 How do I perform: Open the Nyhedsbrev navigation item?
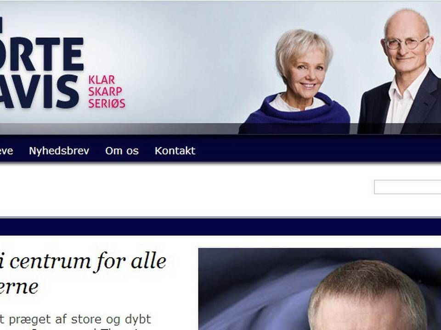[59, 151]
